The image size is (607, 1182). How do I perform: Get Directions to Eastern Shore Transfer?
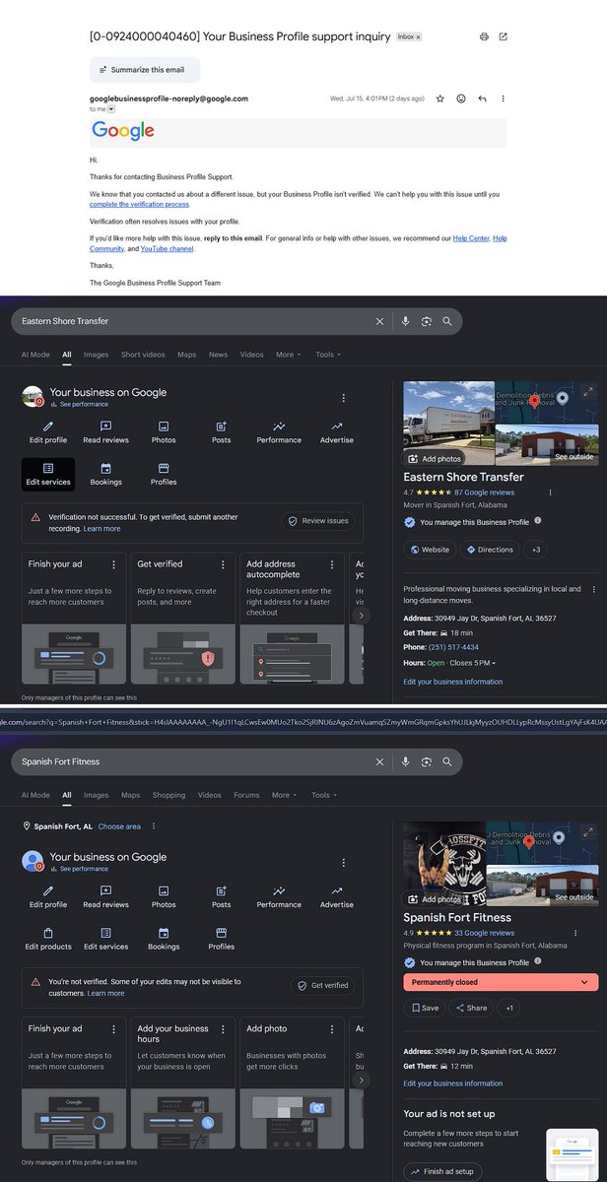pos(489,550)
